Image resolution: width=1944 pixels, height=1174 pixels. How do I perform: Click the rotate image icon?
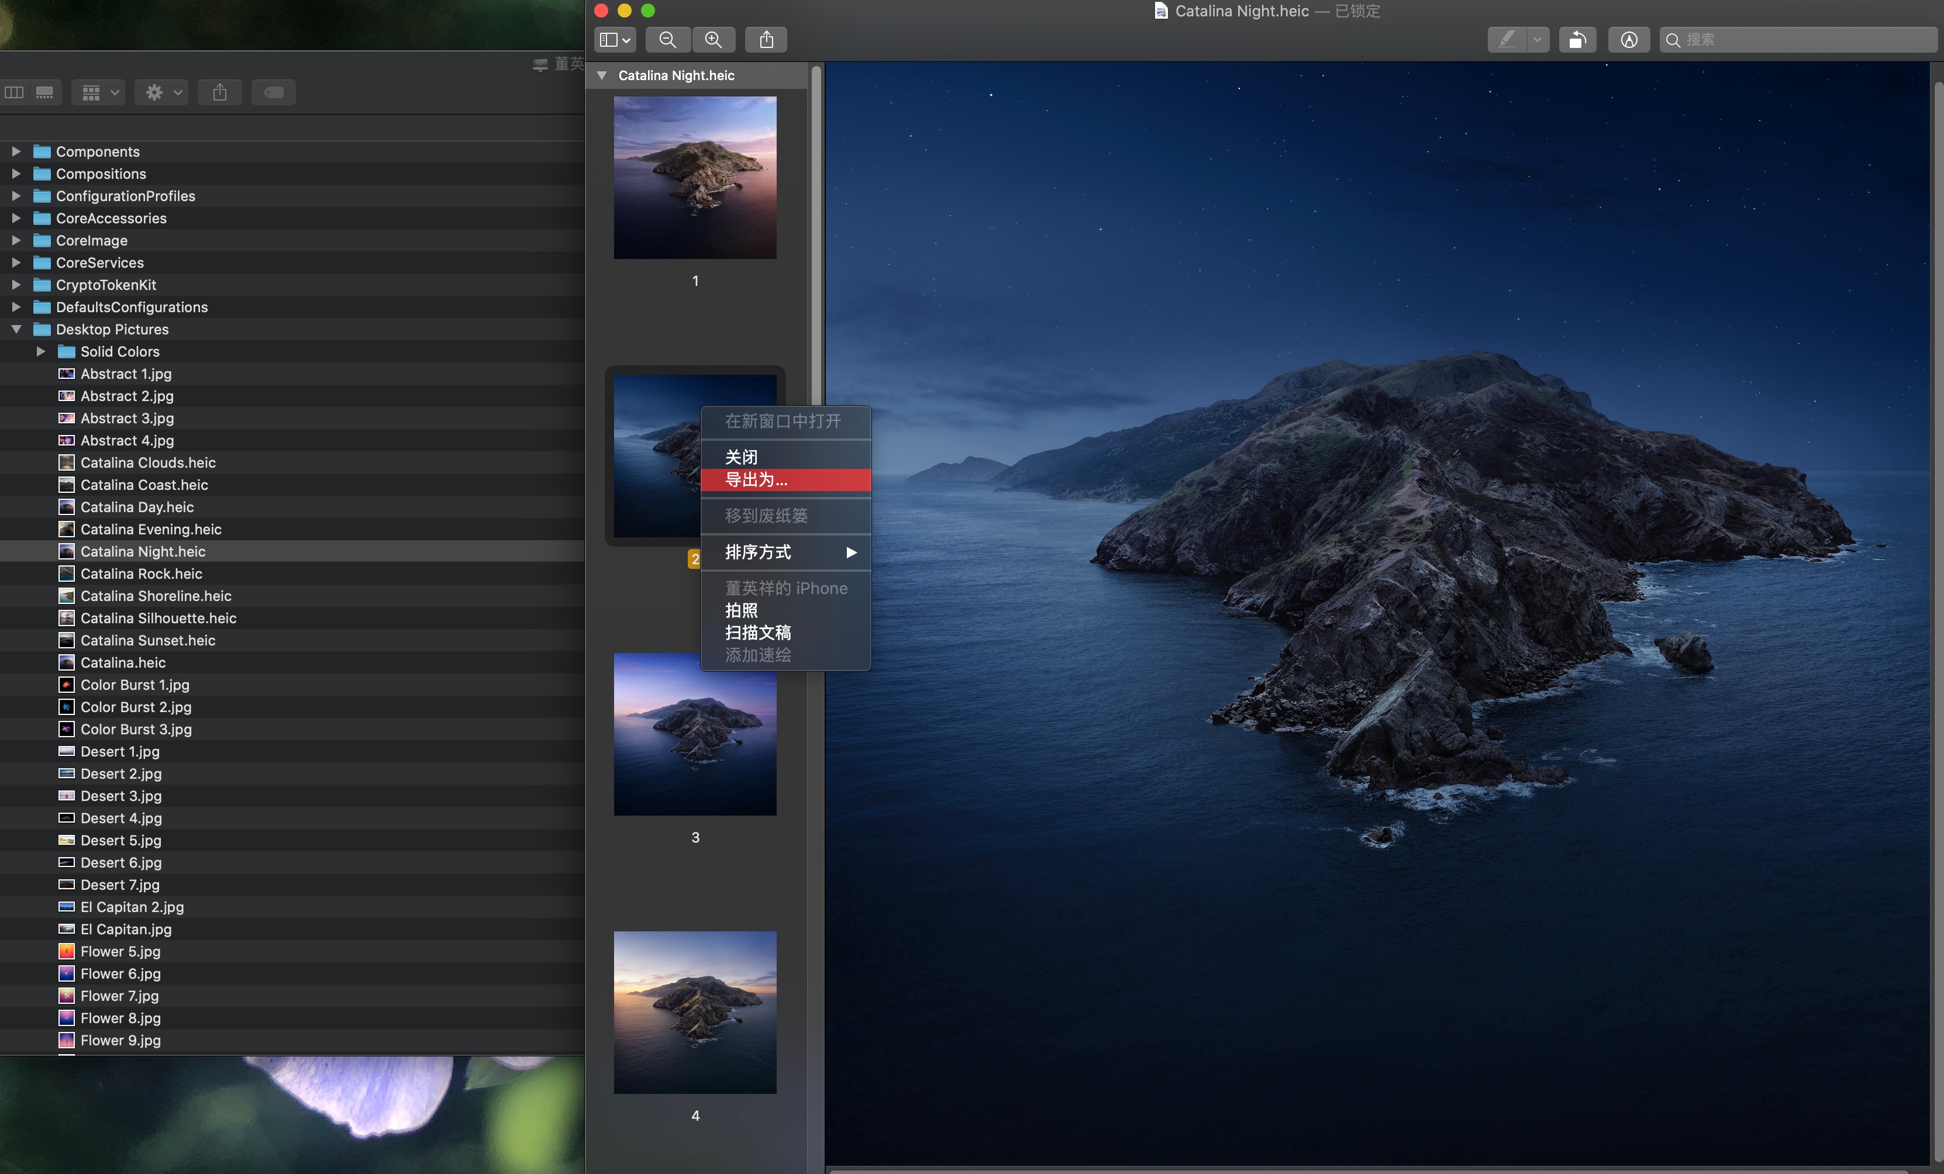click(x=1577, y=39)
